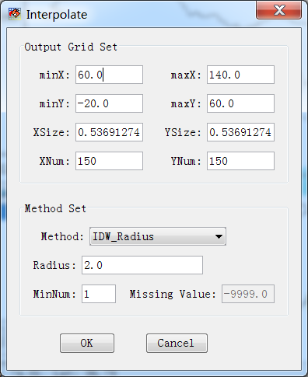This screenshot has height=377, width=308.
Task: Confirm with the OK button
Action: 87,343
